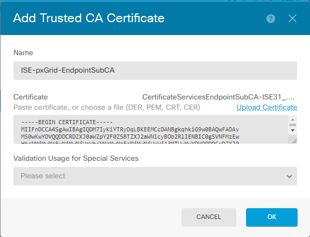The height and width of the screenshot is (237, 310).
Task: Click the Add Trusted CA Certificate title
Action: coord(89,18)
